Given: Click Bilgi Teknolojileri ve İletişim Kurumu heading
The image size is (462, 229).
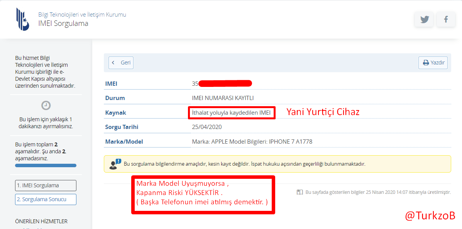Looking at the screenshot, I should [82, 14].
